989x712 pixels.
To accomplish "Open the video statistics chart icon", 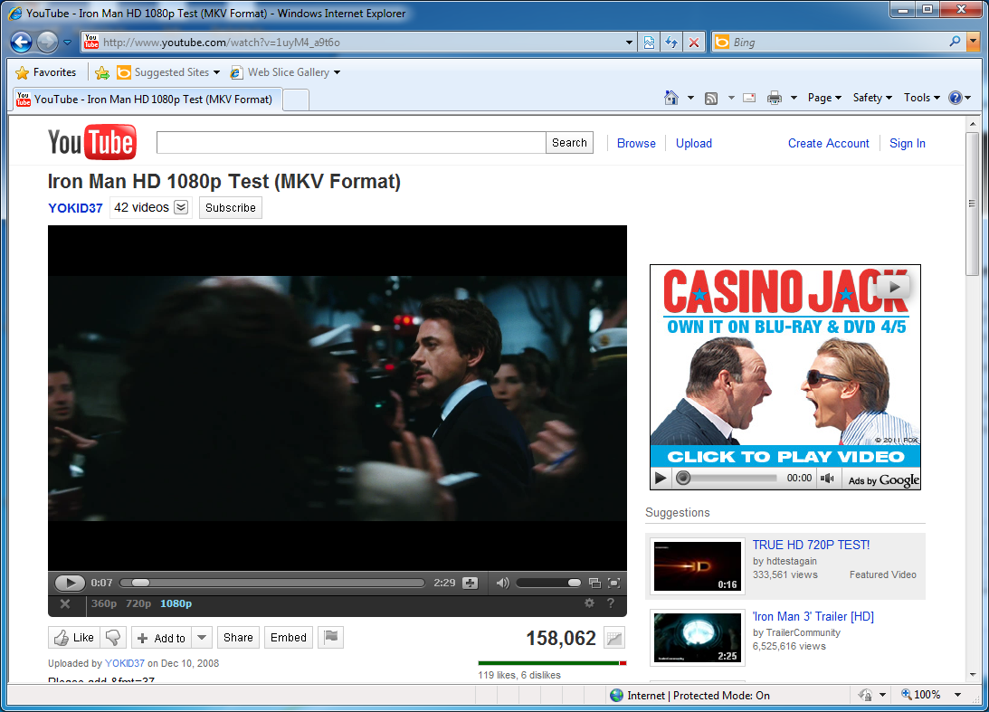I will [613, 637].
